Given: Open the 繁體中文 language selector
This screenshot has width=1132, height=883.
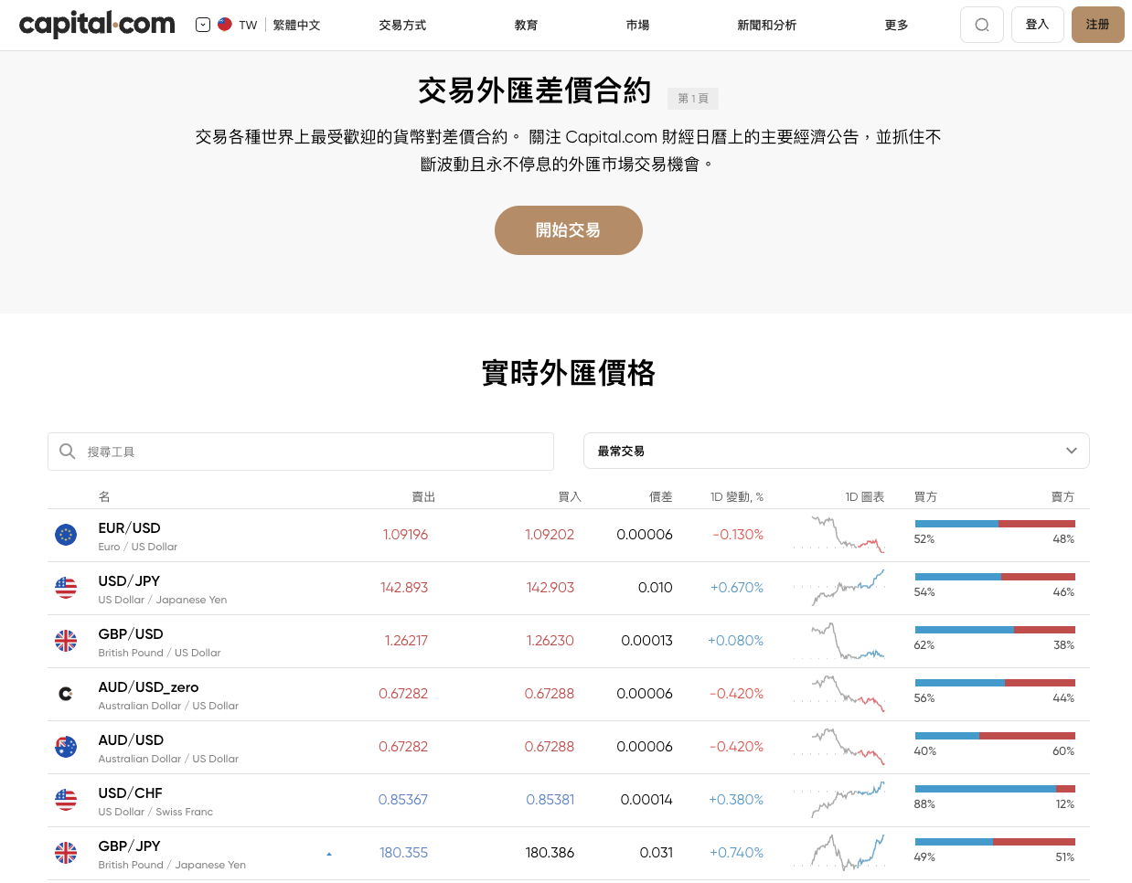Looking at the screenshot, I should tap(296, 26).
